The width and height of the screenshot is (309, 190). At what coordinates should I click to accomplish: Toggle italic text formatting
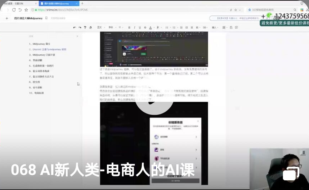[134, 27]
